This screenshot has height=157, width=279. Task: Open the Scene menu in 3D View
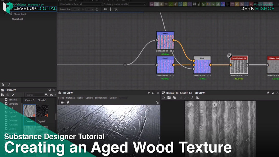pyautogui.click(x=61, y=98)
